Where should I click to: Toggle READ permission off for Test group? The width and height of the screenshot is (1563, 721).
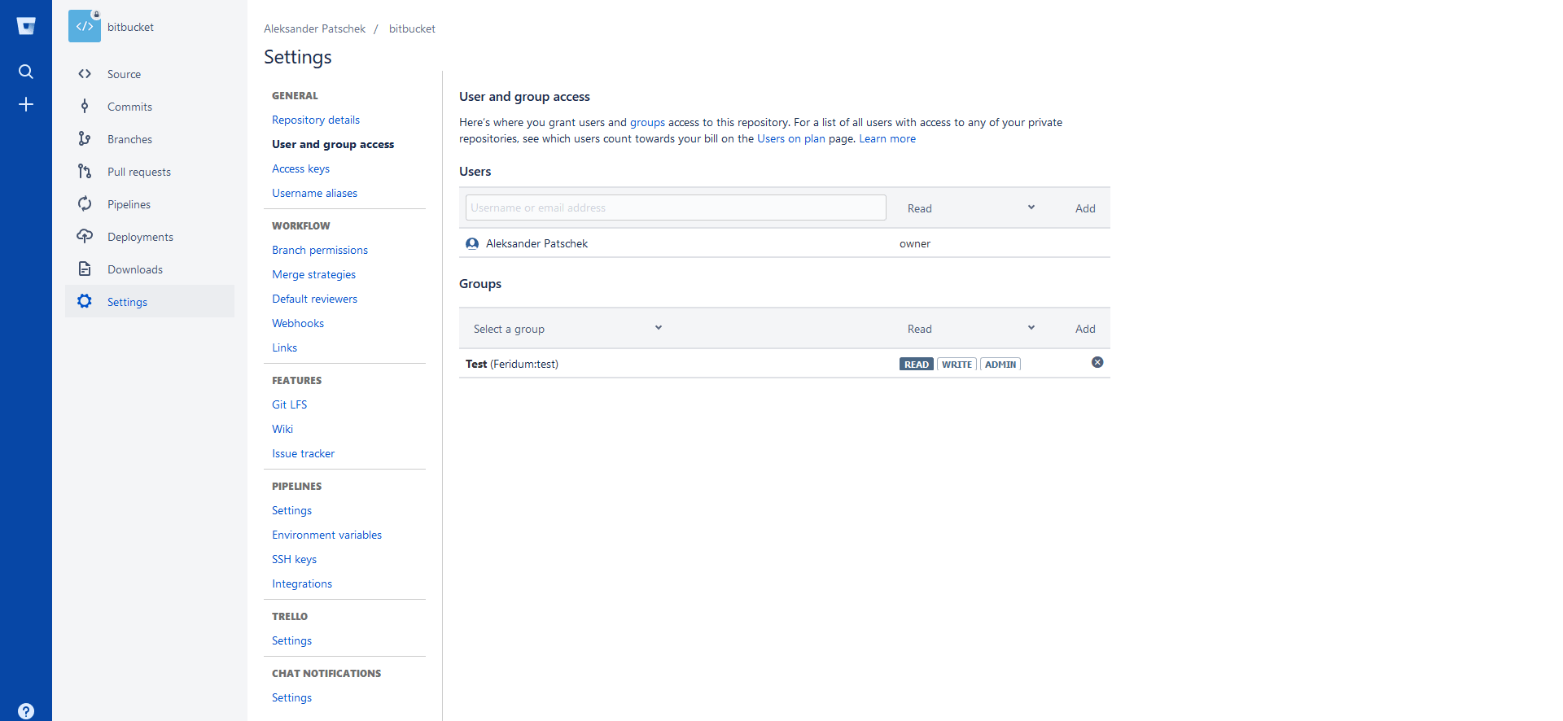click(916, 364)
